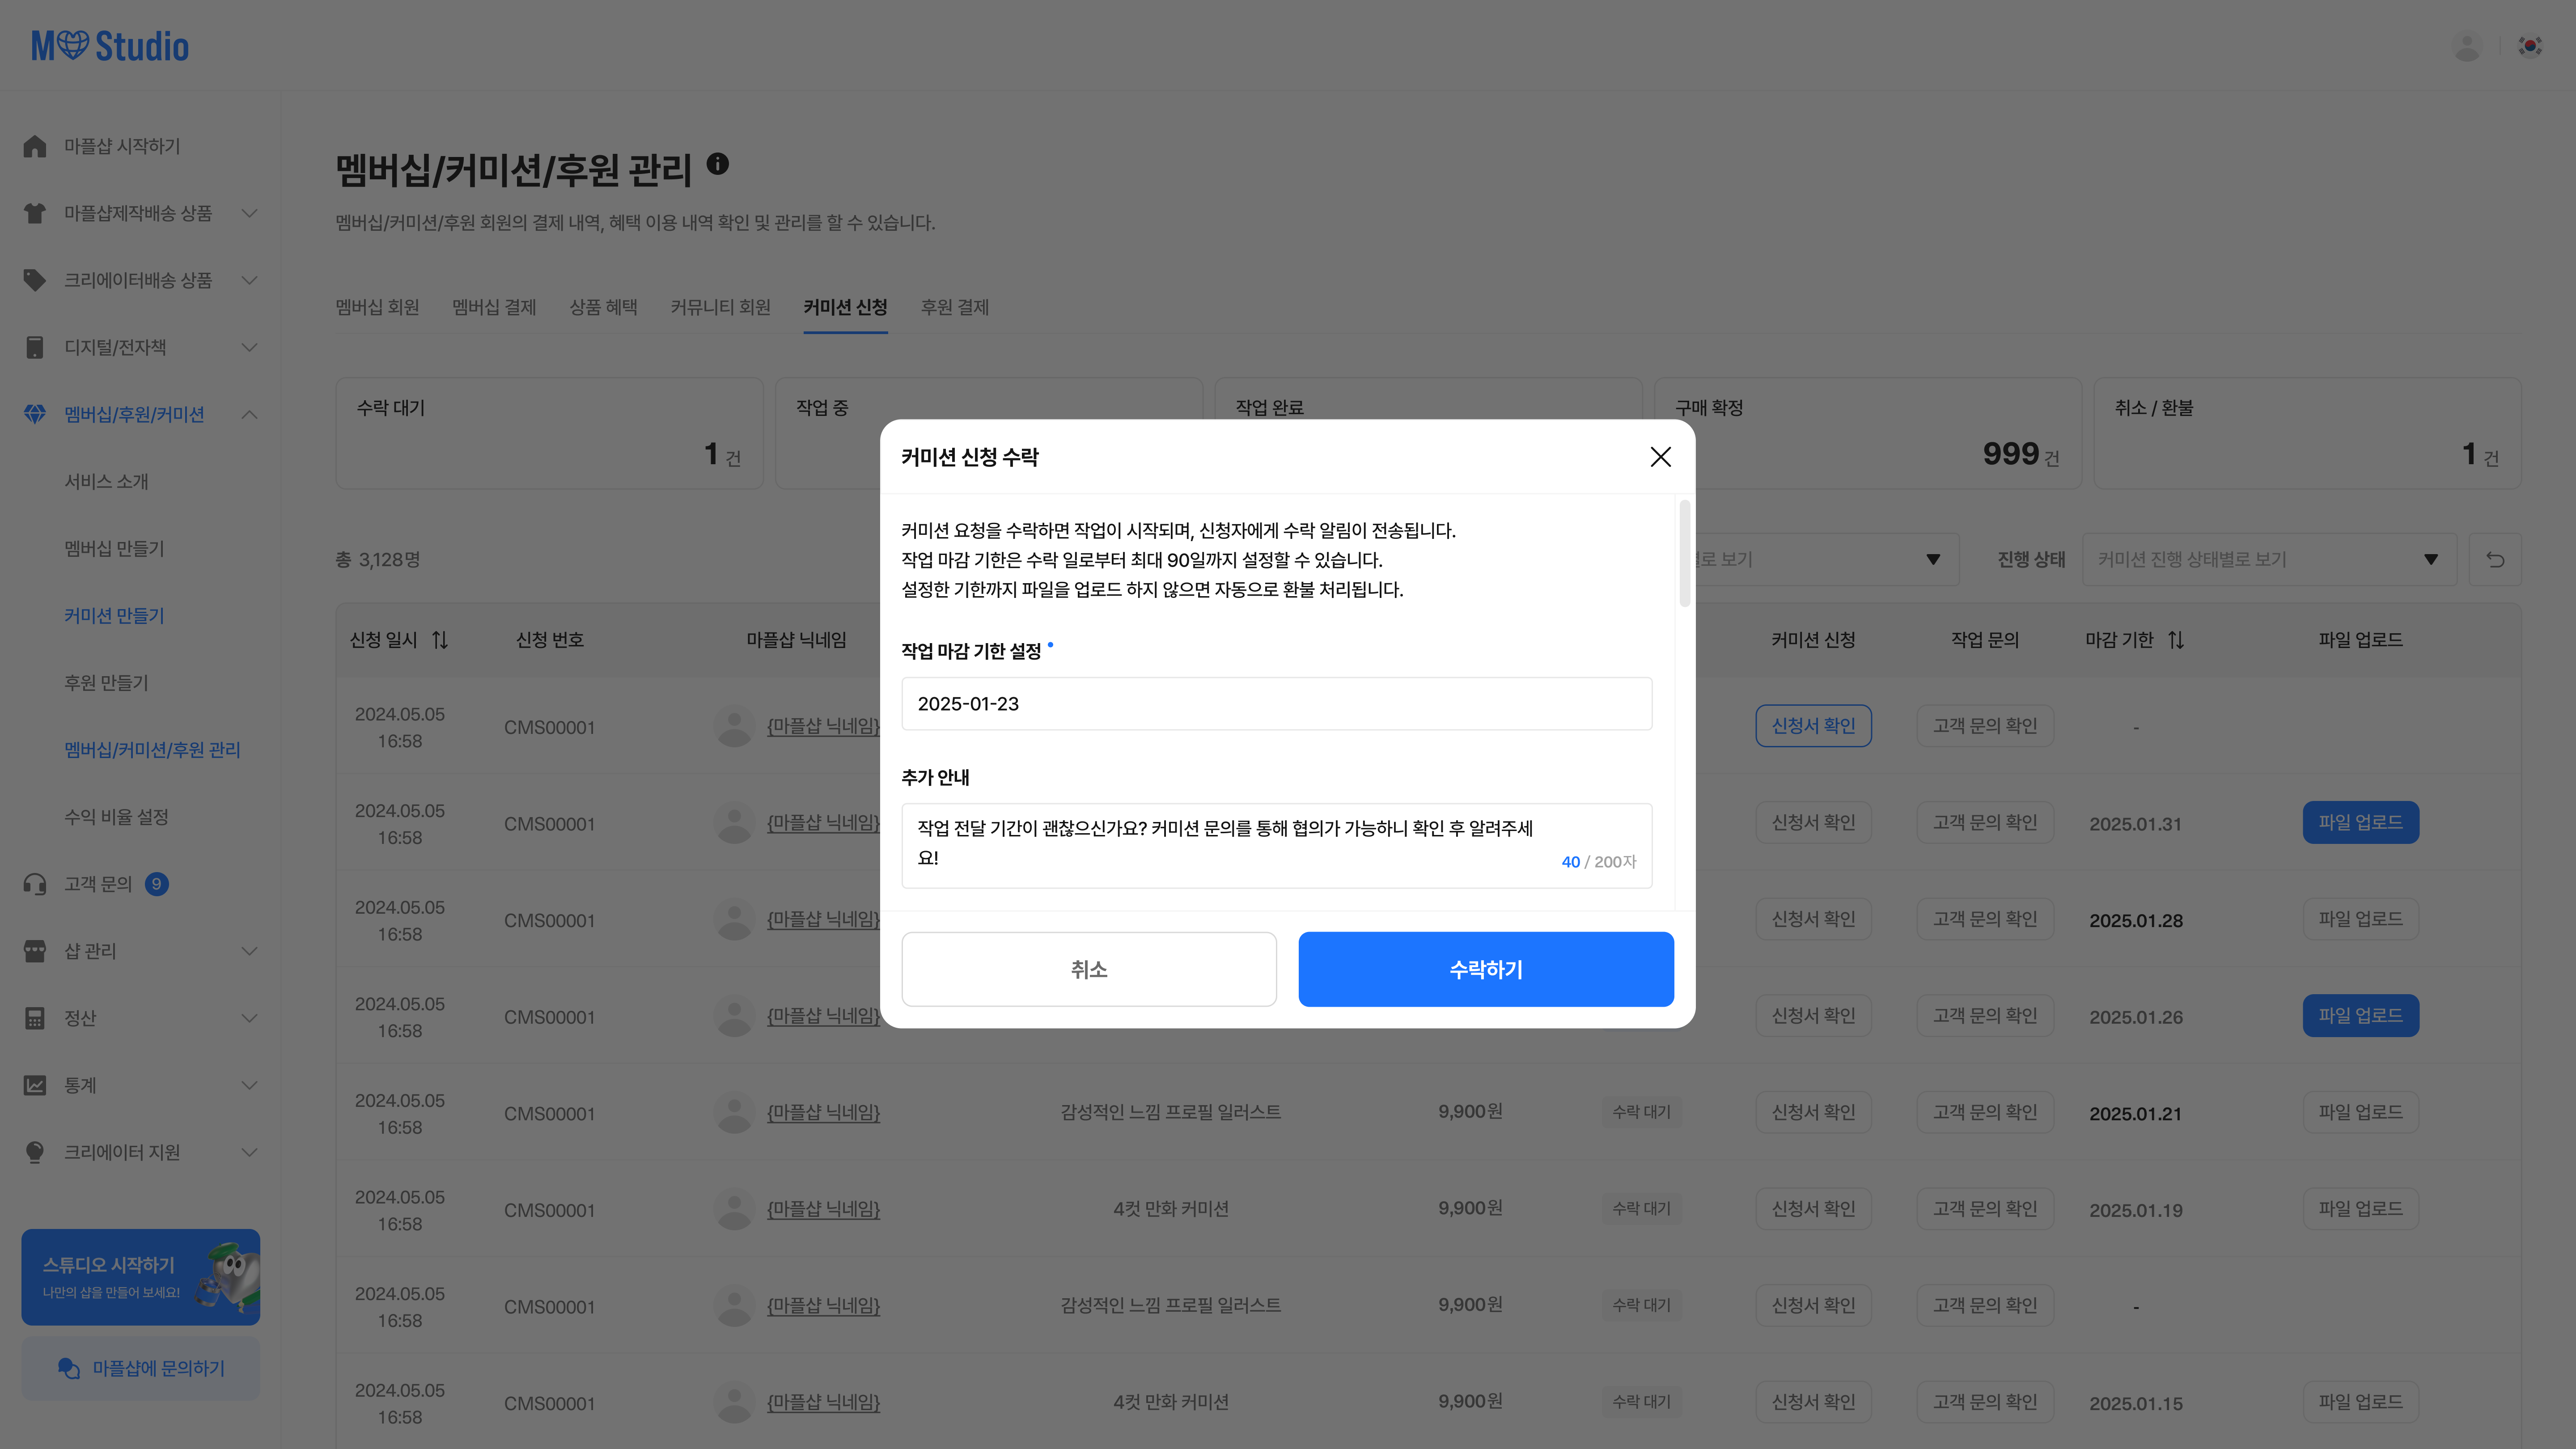Click the Korean flag language icon

pos(2530,46)
